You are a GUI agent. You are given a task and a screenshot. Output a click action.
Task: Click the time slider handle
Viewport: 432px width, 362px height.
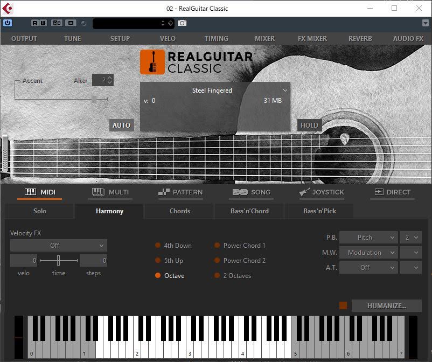coord(58,260)
